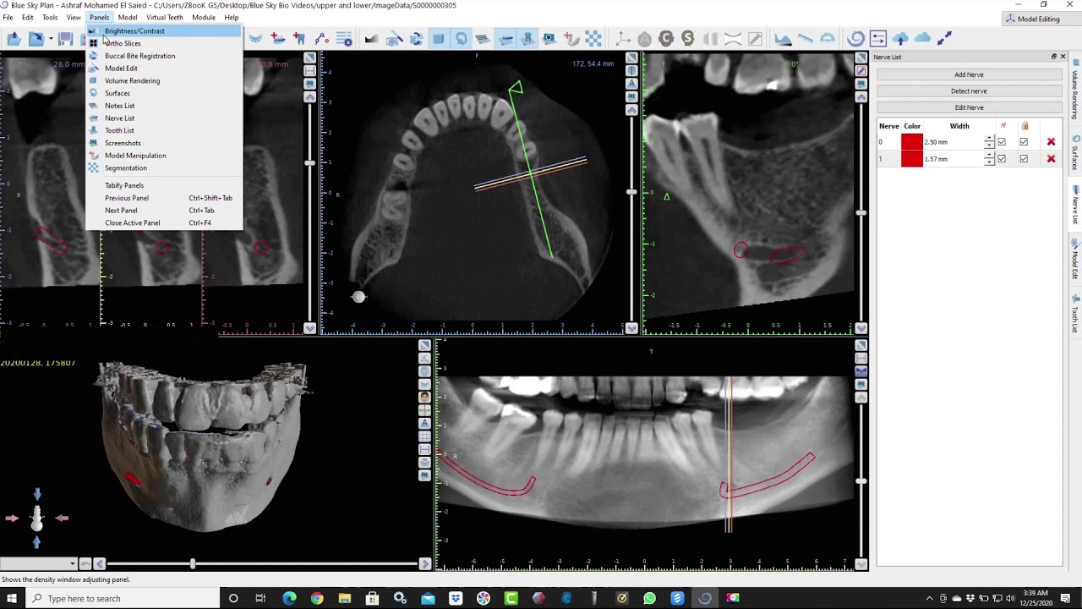
Task: Click the taskbar search box
Action: [x=122, y=598]
